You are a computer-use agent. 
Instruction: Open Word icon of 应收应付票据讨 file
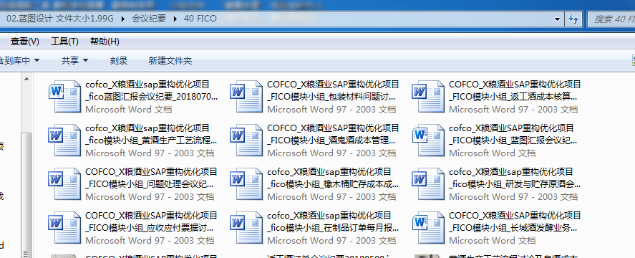65,227
